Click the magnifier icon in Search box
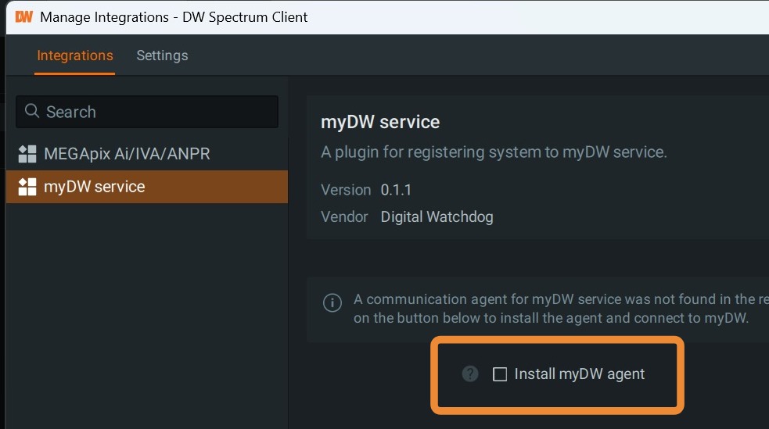 [x=32, y=111]
